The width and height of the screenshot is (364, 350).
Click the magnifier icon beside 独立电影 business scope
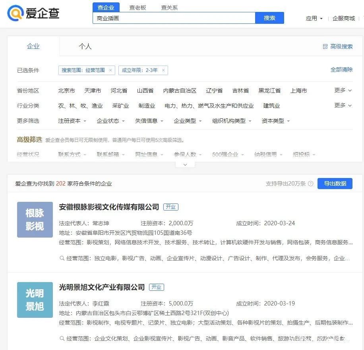(62, 258)
